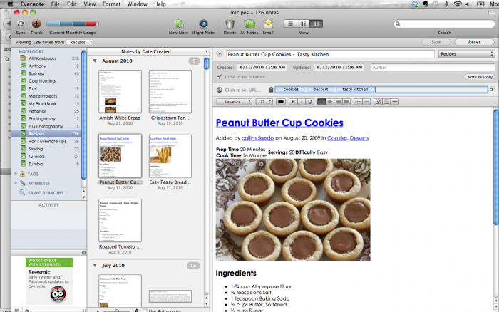Open the Recipes notebook filter dropdown
Viewport: 499px width, 312px height.
tap(80, 42)
